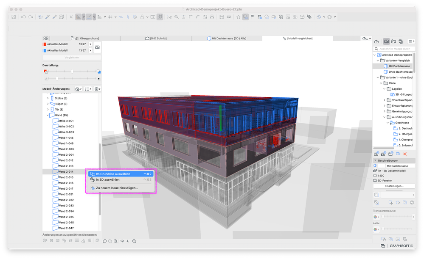Click the lock icon in toolbar
This screenshot has height=259, width=424.
point(142,17)
